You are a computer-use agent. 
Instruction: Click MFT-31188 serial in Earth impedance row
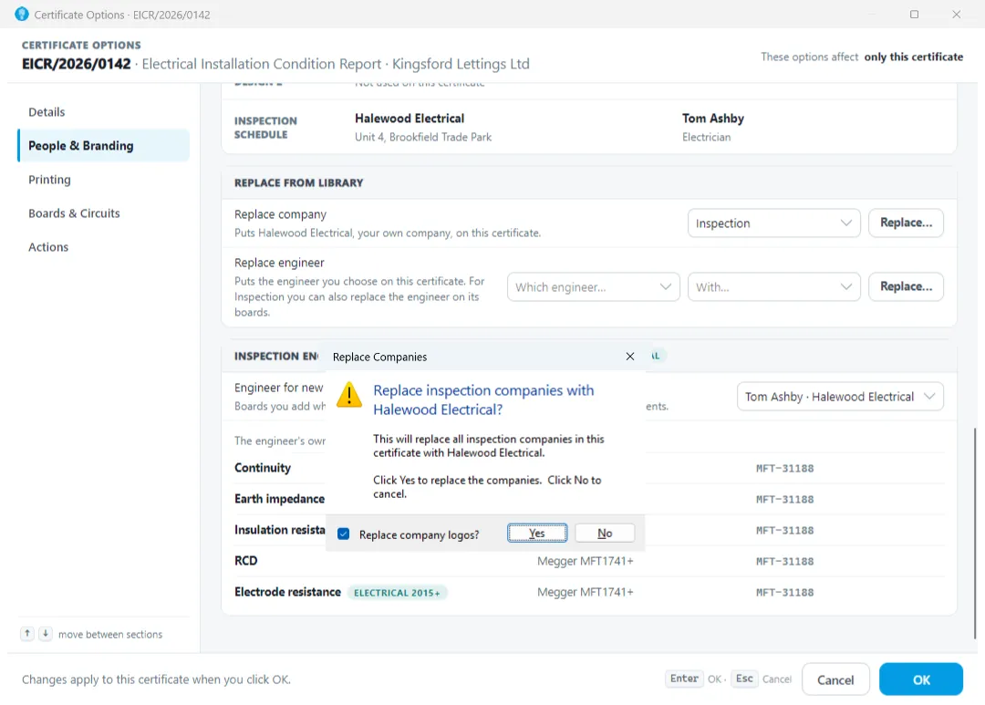click(x=784, y=500)
